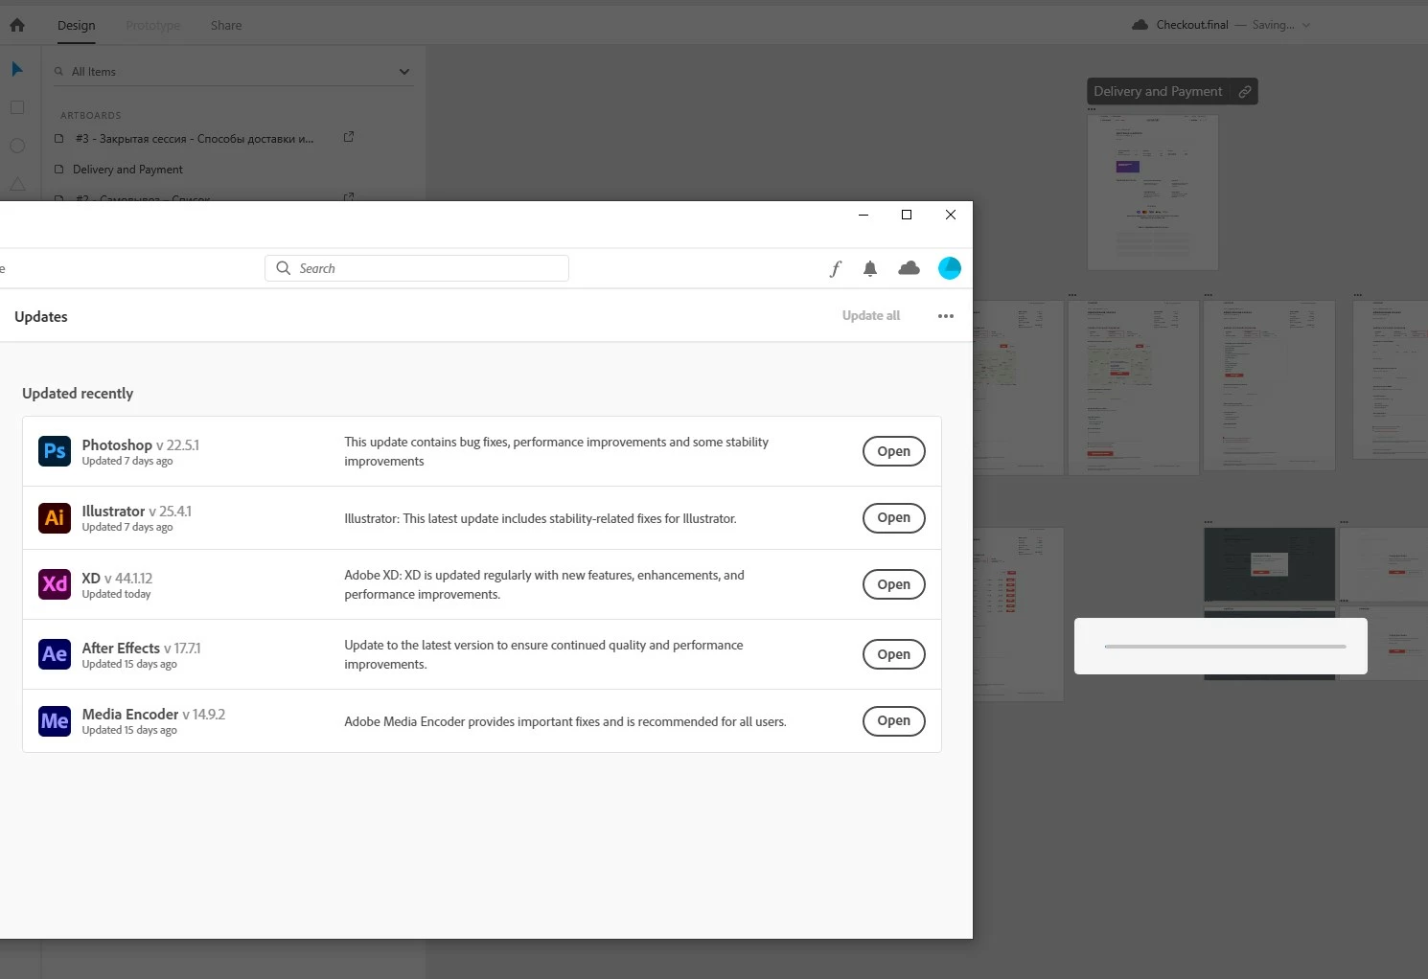Click Open button for XD
Image resolution: width=1428 pixels, height=979 pixels.
pos(894,584)
